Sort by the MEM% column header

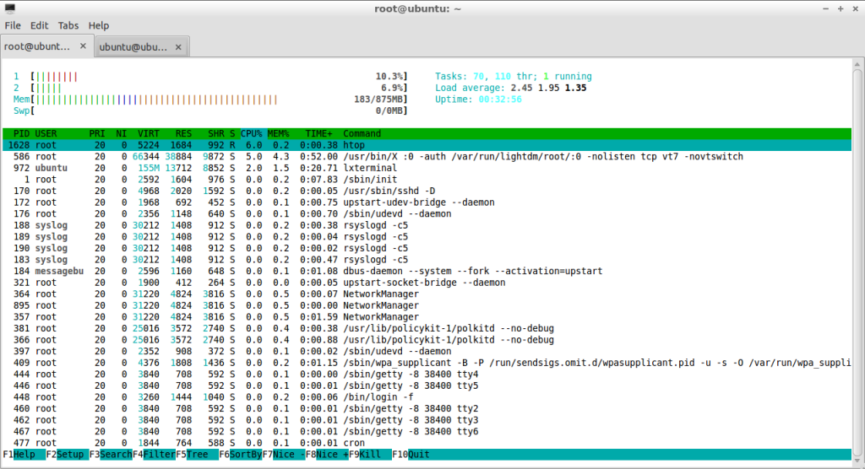coord(279,133)
